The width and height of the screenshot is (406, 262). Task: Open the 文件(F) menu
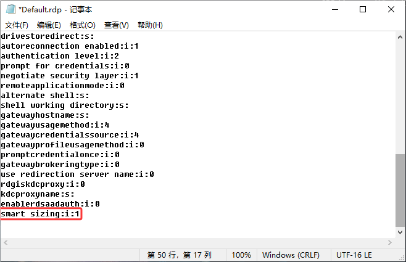click(17, 25)
